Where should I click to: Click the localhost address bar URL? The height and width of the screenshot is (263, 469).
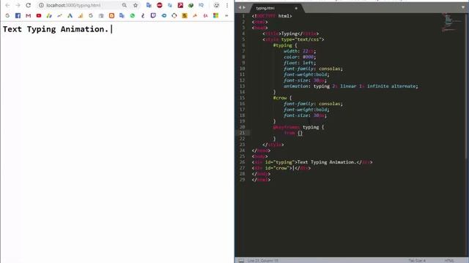coord(73,5)
